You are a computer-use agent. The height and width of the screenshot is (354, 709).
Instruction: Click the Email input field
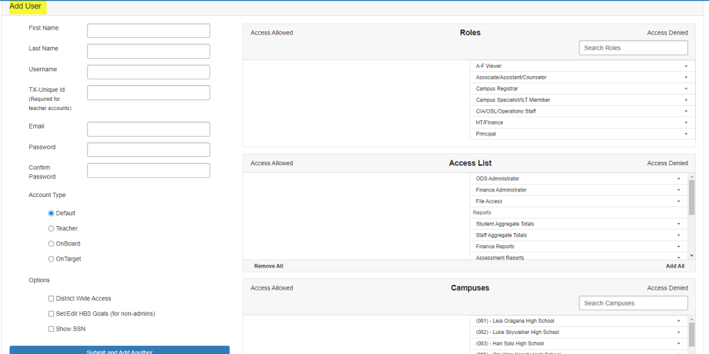tap(148, 129)
